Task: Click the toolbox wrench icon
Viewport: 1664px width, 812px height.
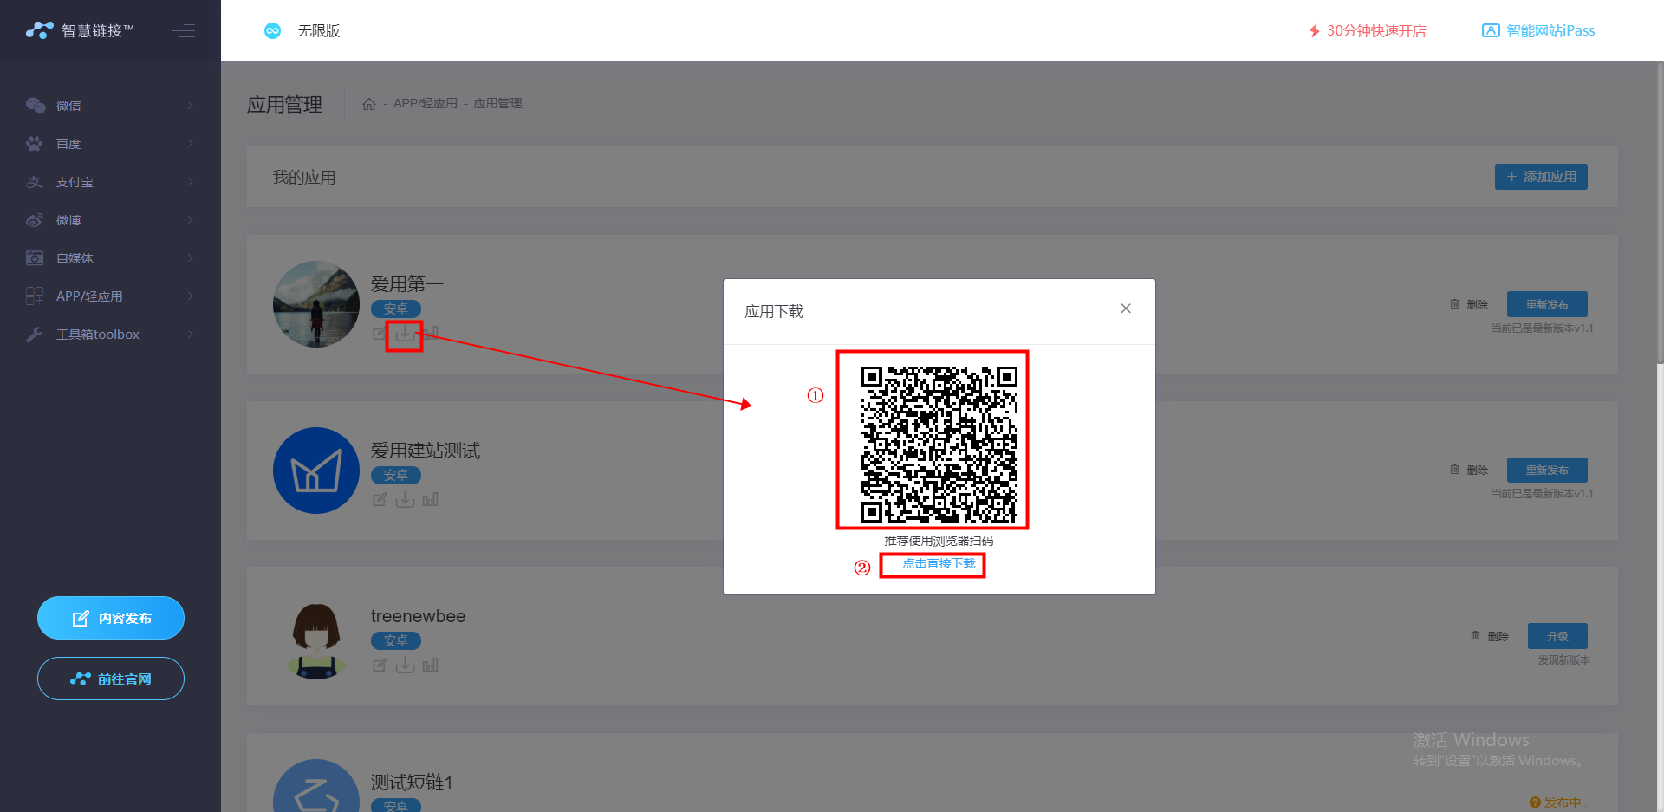Action: (35, 335)
